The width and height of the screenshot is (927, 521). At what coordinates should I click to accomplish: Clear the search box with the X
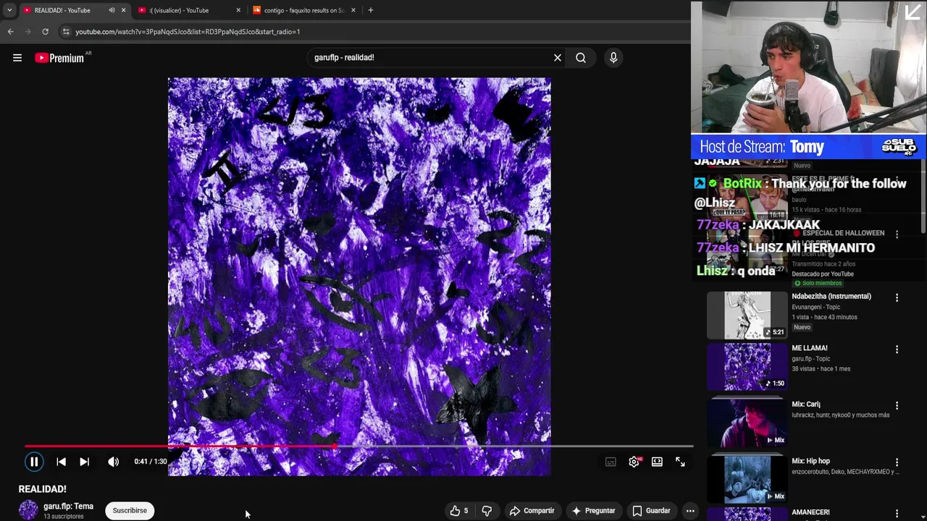(558, 58)
